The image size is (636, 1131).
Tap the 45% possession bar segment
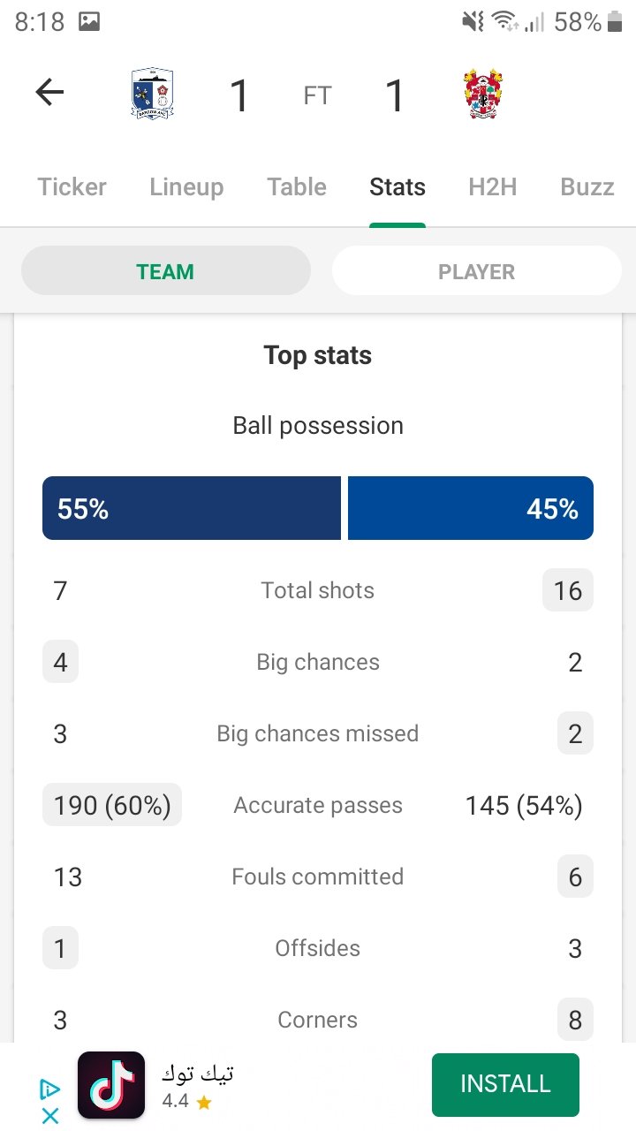coord(471,508)
